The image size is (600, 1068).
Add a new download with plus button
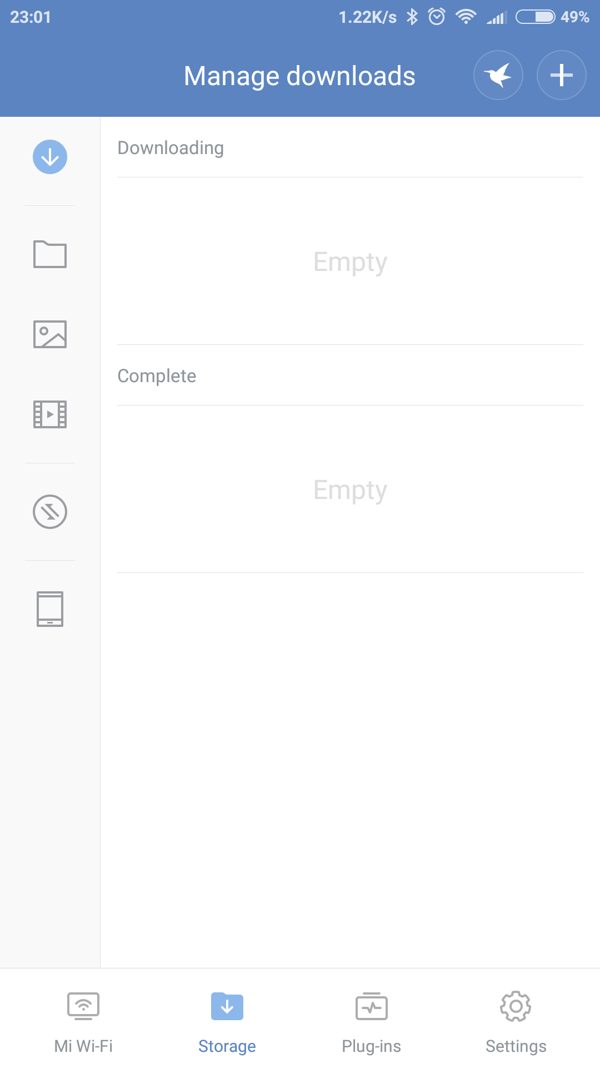point(561,75)
